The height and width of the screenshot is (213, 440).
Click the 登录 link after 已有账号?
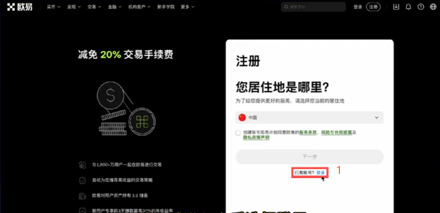pyautogui.click(x=321, y=173)
